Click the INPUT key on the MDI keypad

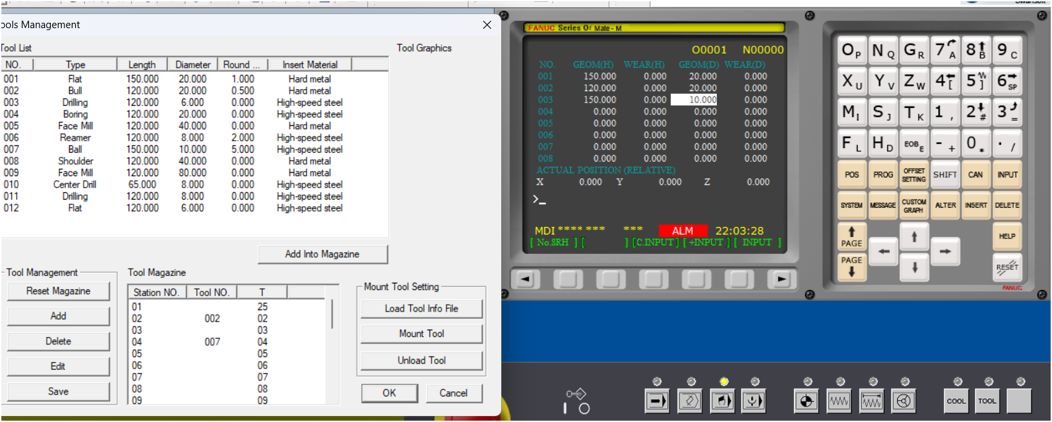click(1007, 174)
